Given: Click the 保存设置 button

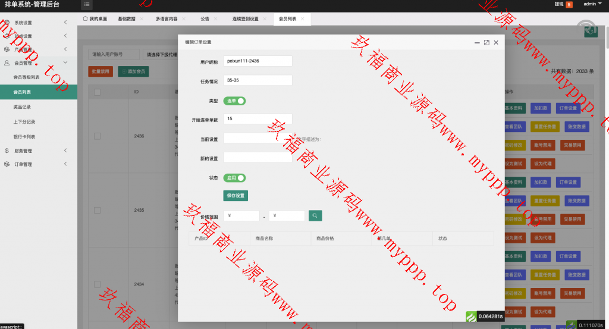Looking at the screenshot, I should point(236,195).
